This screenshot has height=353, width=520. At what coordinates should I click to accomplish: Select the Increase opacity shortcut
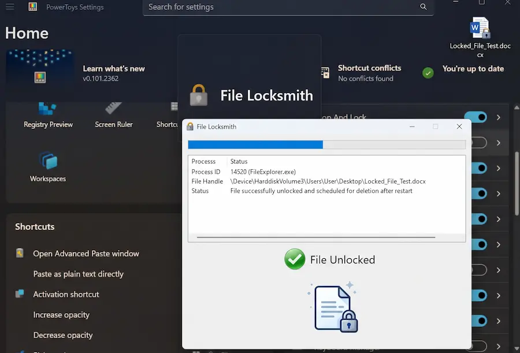61,315
